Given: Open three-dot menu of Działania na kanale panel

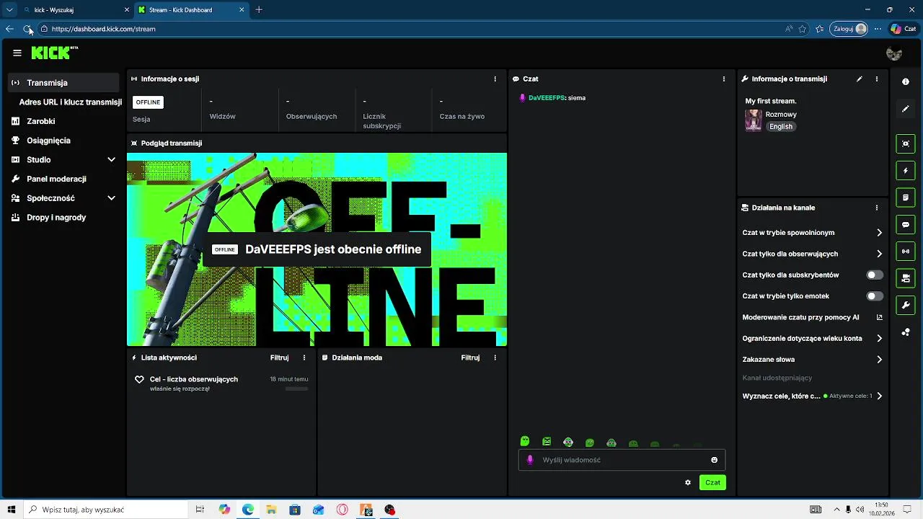Looking at the screenshot, I should click(877, 208).
